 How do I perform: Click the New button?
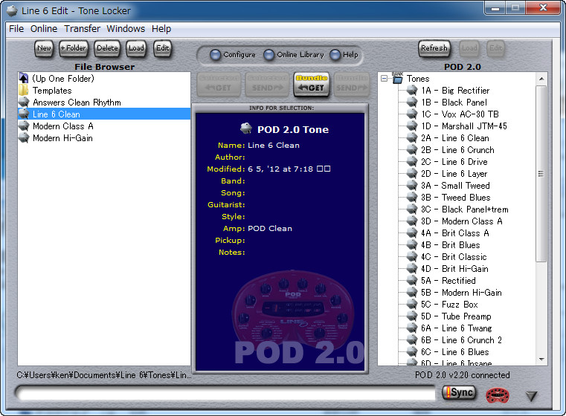coord(44,48)
